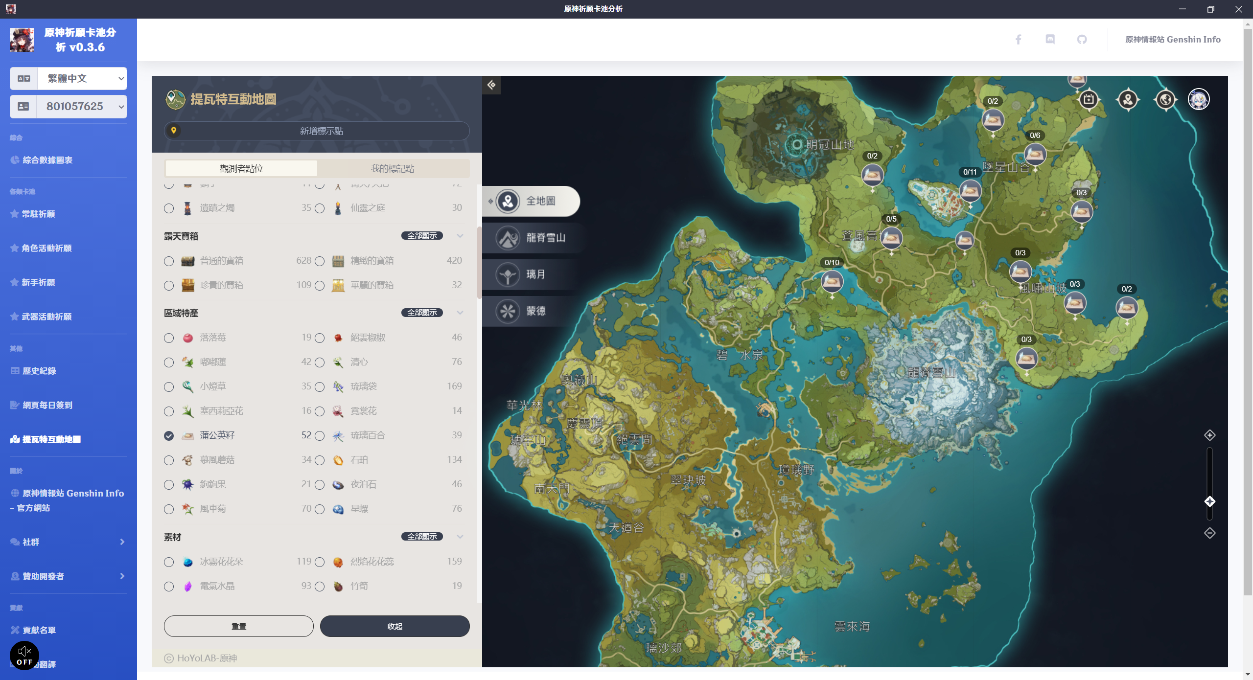This screenshot has width=1253, height=680.
Task: Collapse the 區域特產 section chevron
Action: [460, 313]
